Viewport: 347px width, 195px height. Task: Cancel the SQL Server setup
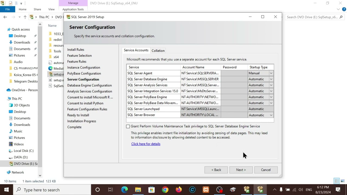coord(266,170)
